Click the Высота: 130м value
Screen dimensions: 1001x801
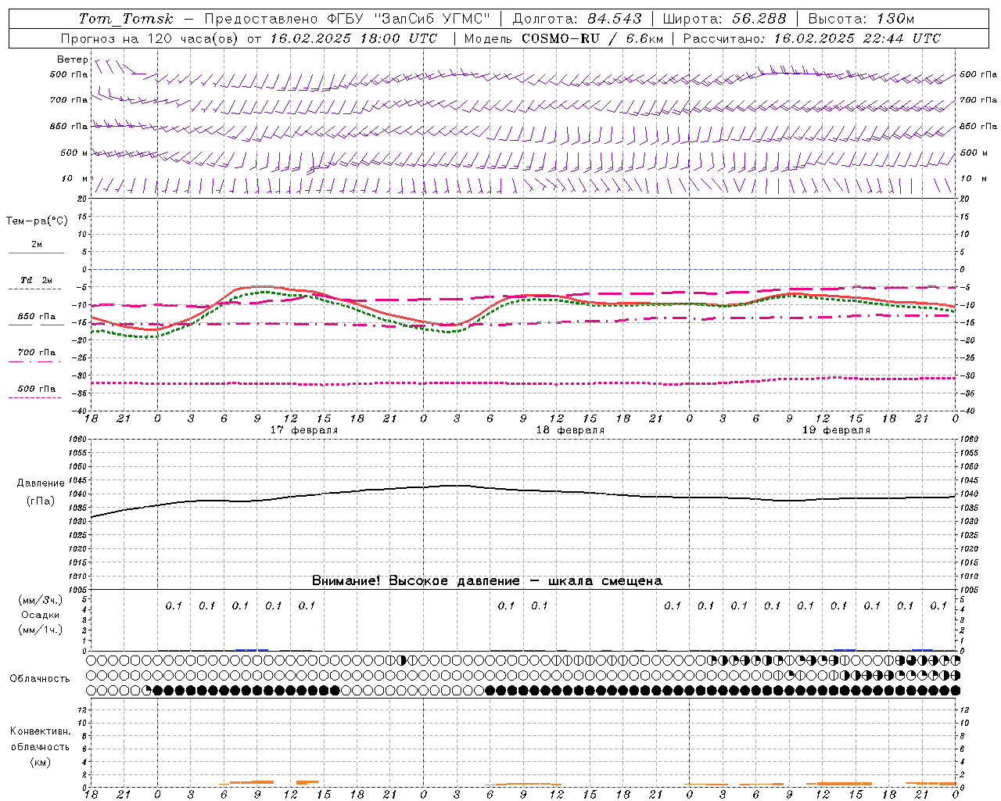point(861,19)
